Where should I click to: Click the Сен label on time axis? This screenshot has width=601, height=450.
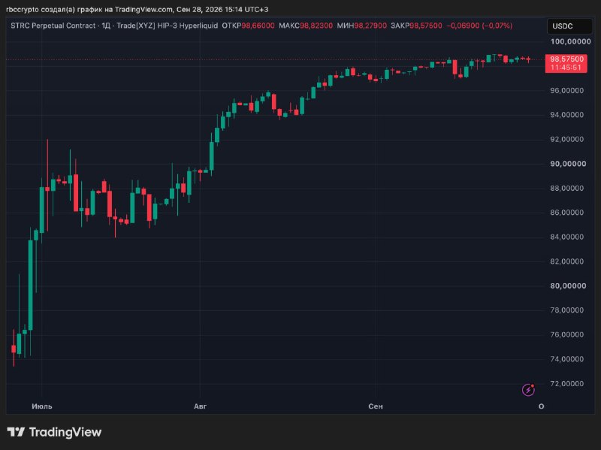(x=376, y=406)
